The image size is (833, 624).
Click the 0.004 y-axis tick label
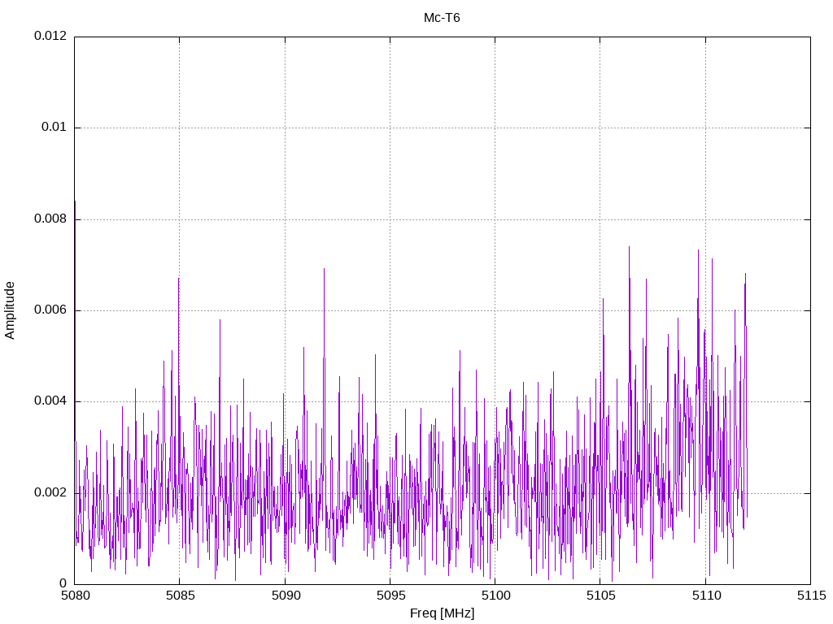point(50,401)
